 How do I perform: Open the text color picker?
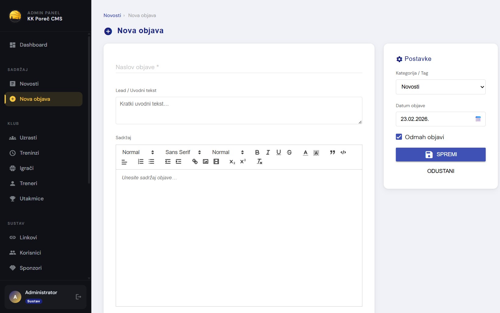(x=305, y=152)
